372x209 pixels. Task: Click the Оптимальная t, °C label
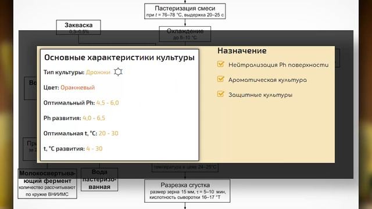(70, 134)
